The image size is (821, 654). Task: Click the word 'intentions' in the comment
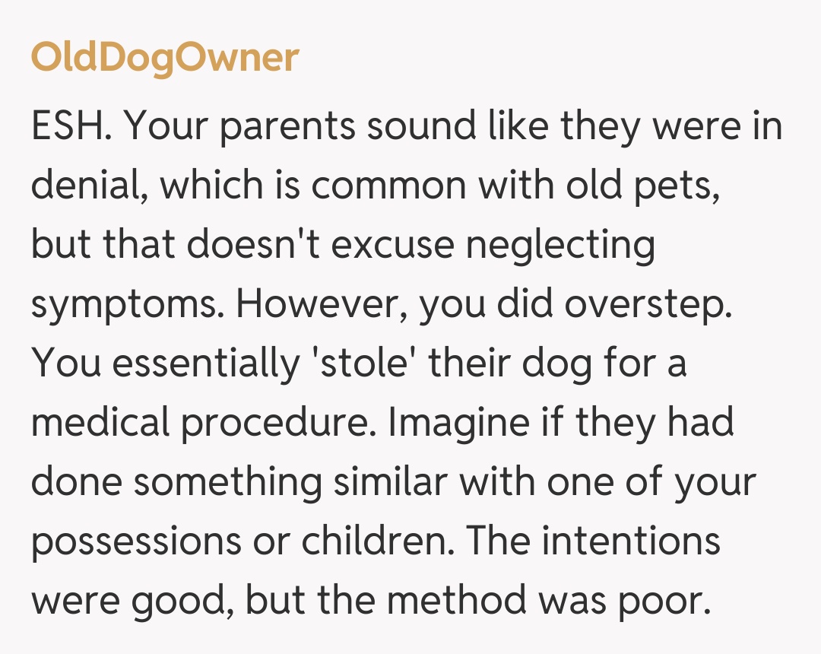[x=630, y=540]
